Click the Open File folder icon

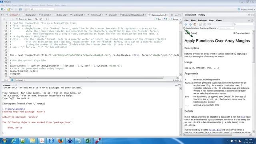tap(9, 9)
